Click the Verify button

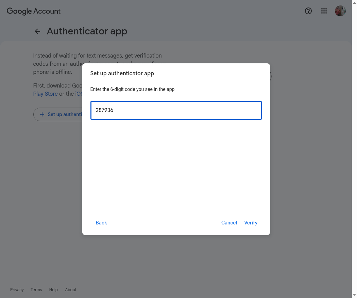pyautogui.click(x=251, y=223)
